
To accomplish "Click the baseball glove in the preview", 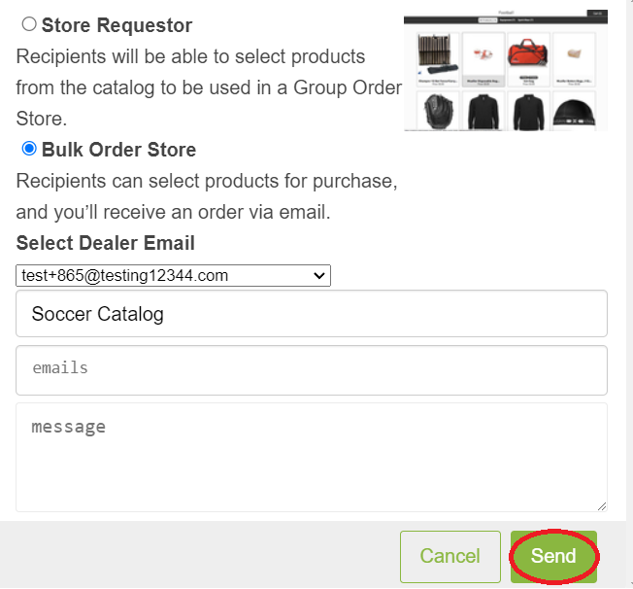I will point(439,111).
